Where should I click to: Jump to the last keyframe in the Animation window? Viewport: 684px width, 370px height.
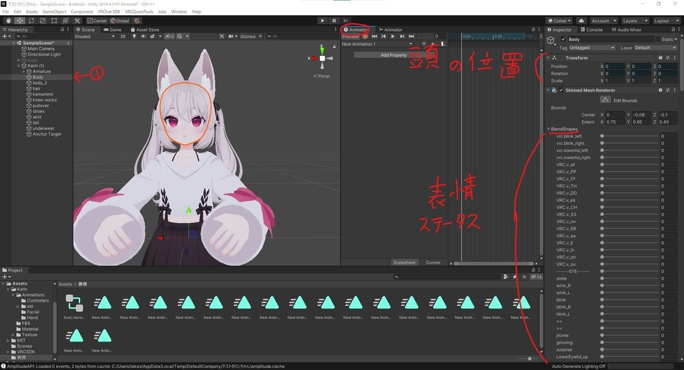point(412,36)
